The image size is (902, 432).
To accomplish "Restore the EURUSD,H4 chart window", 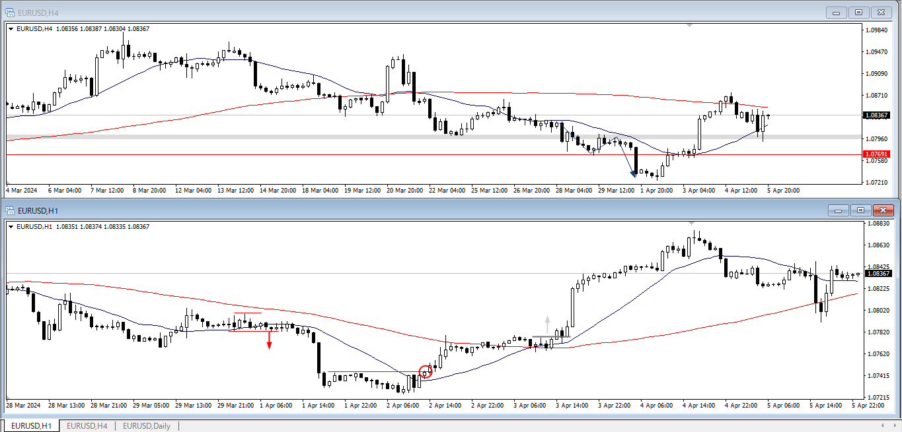I will click(x=859, y=12).
